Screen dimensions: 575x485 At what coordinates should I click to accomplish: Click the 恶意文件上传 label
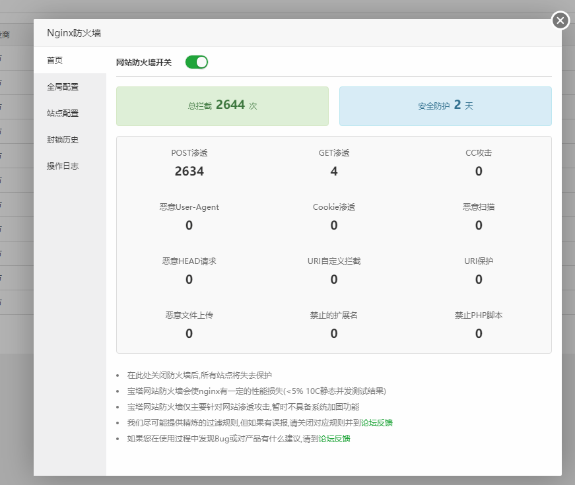pos(189,315)
